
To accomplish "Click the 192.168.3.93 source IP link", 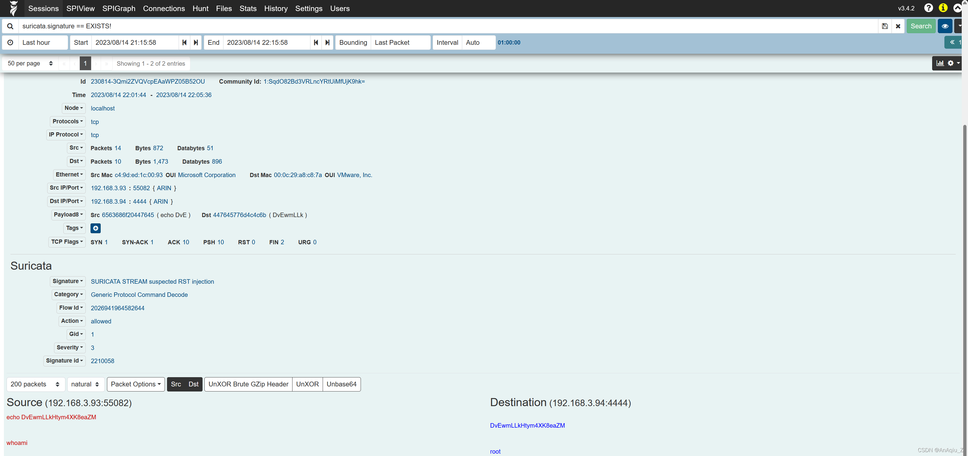I will (x=108, y=188).
